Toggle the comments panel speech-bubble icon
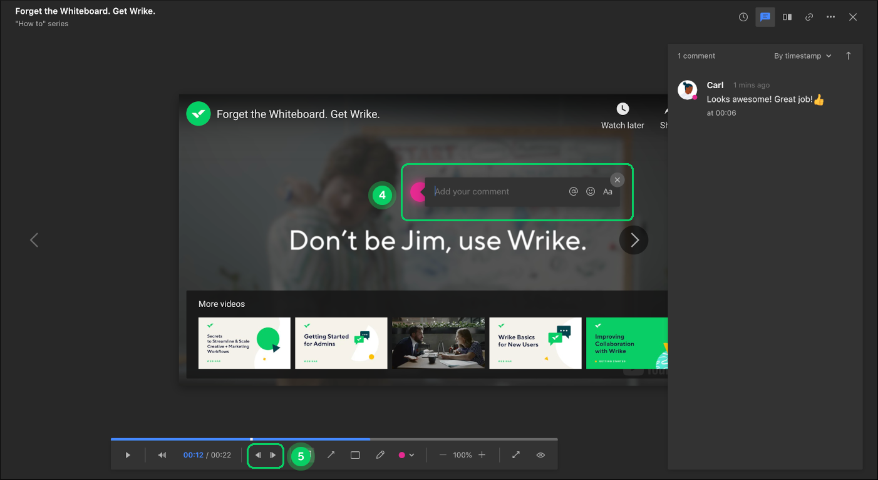 765,17
